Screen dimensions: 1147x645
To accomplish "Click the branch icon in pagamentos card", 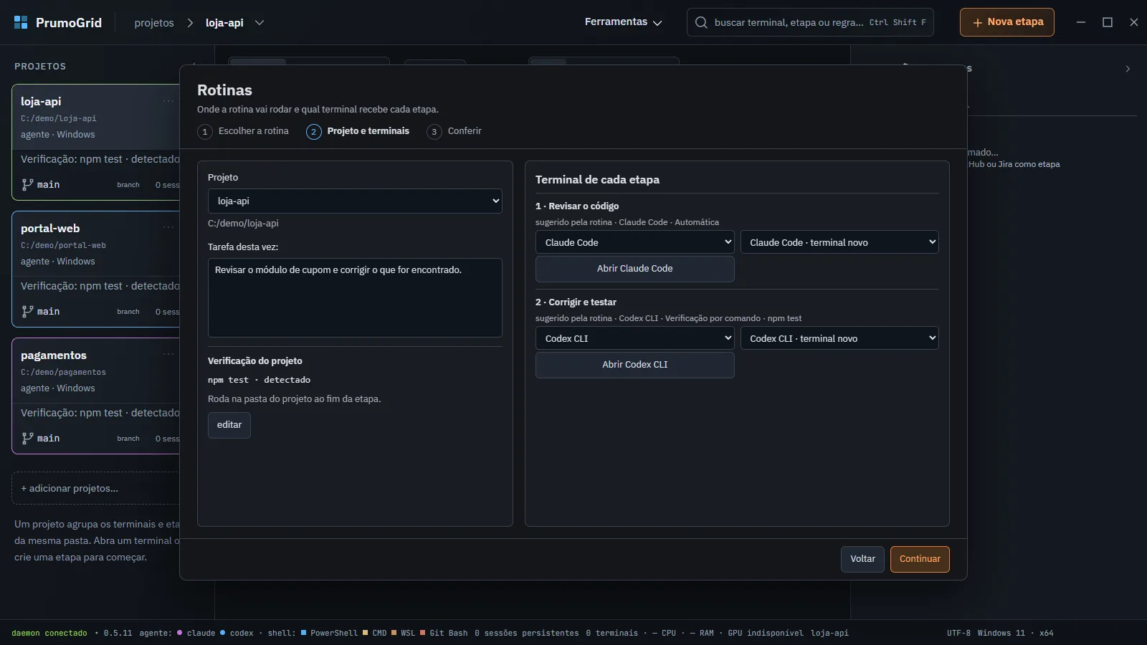I will pyautogui.click(x=27, y=438).
